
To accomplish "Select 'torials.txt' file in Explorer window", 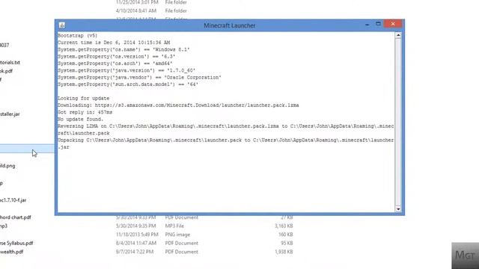I will 10,63.
